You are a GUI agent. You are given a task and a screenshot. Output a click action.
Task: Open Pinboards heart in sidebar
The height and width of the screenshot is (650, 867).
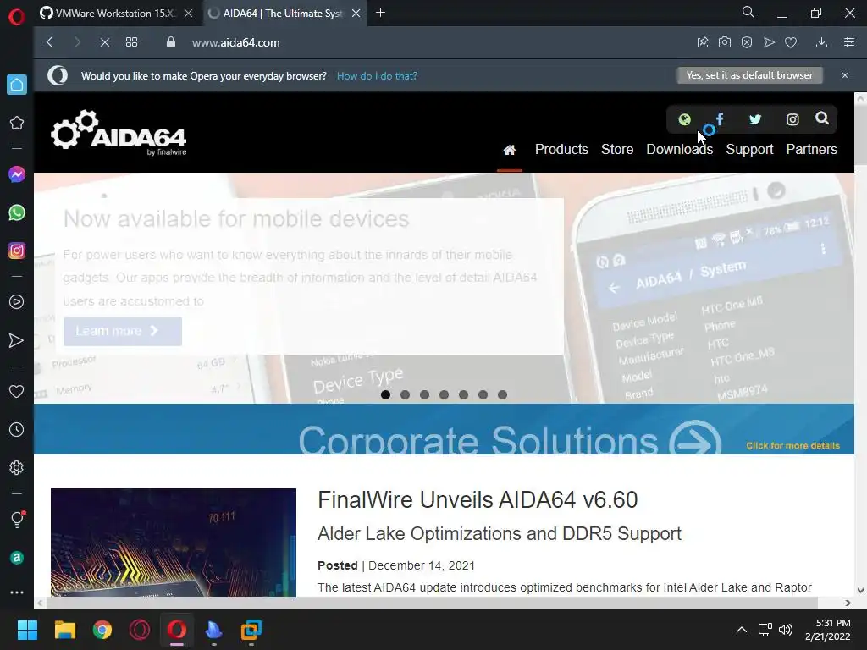click(17, 391)
